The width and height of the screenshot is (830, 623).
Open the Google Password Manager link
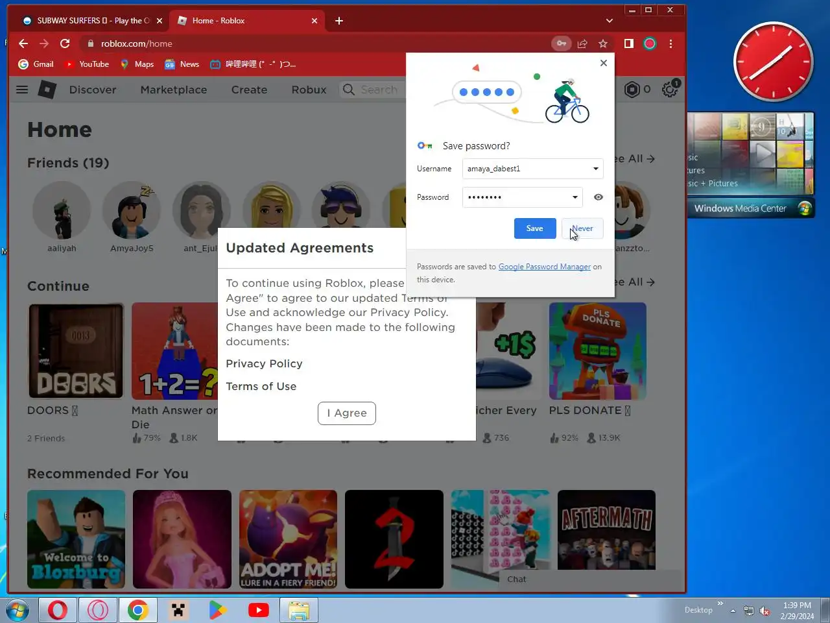click(544, 267)
